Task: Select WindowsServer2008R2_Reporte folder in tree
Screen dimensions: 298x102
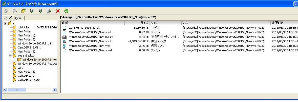Action: (x=37, y=64)
